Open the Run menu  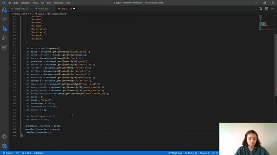[49, 3]
